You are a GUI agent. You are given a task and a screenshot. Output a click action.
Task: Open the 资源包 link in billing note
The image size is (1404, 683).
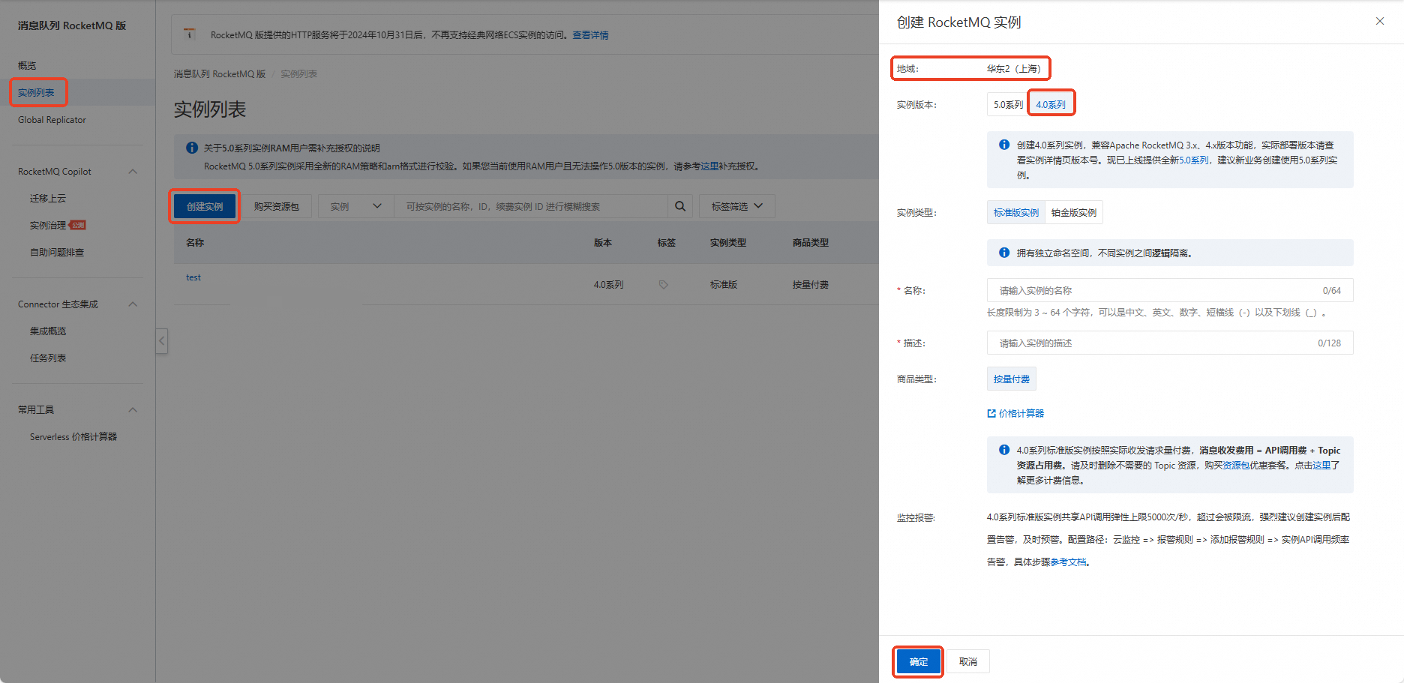pyautogui.click(x=1236, y=465)
